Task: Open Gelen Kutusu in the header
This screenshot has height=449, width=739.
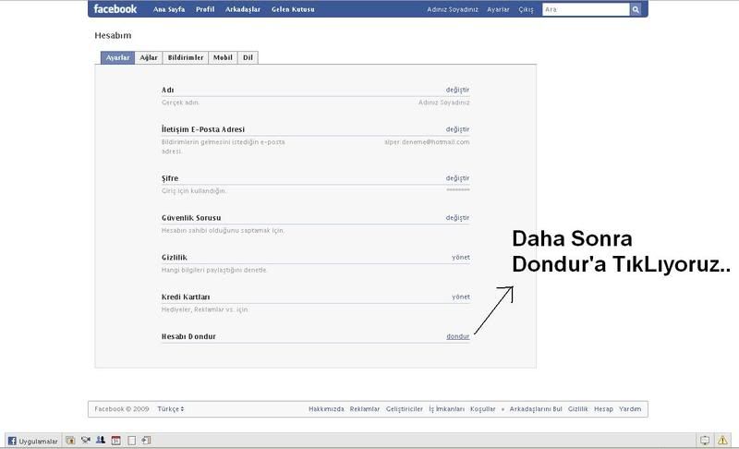Action: pos(293,9)
